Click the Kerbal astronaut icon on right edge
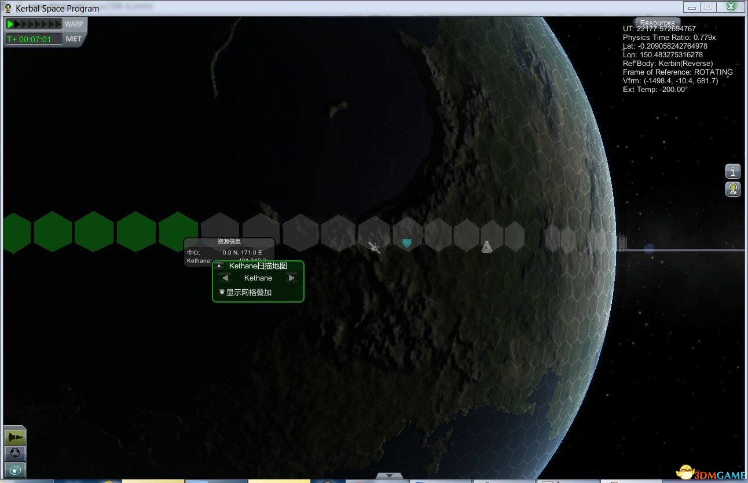The height and width of the screenshot is (483, 748). pos(733,189)
